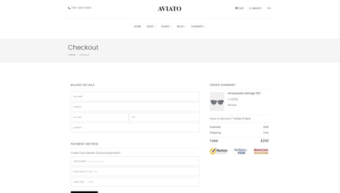Click the MasterCard SecureCode badge
Image resolution: width=340 pixels, height=193 pixels.
(261, 151)
